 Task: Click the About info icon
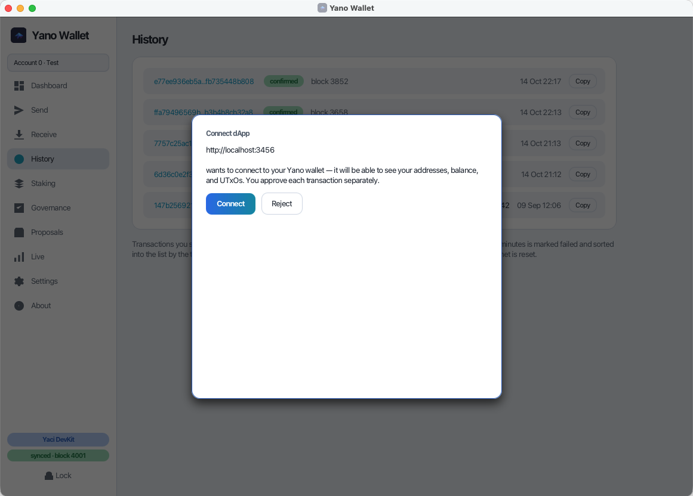(x=19, y=306)
